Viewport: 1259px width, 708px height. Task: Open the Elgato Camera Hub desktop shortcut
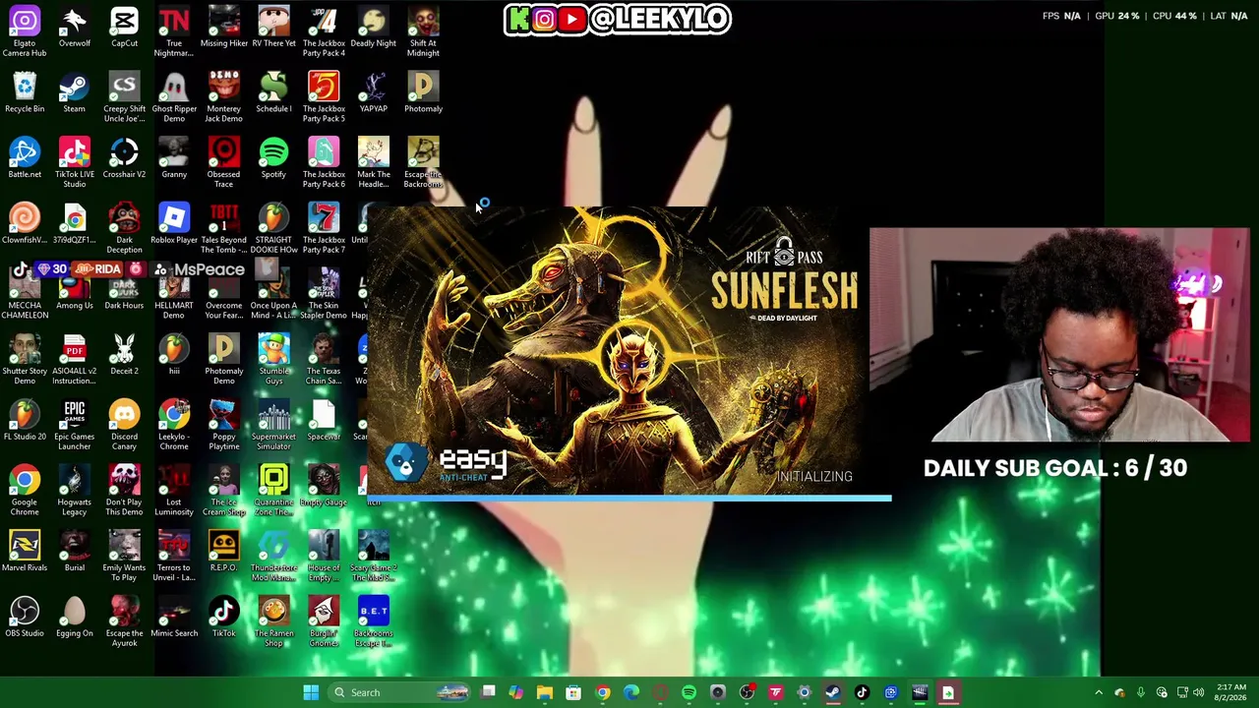pyautogui.click(x=25, y=31)
